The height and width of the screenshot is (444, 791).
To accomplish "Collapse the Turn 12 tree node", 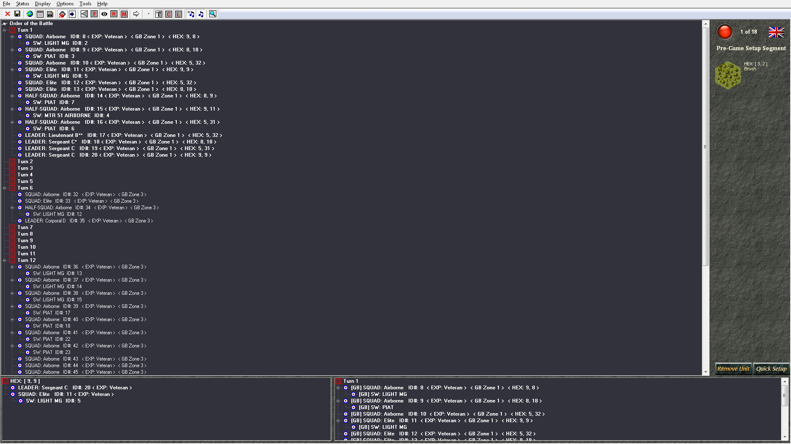I will point(5,260).
